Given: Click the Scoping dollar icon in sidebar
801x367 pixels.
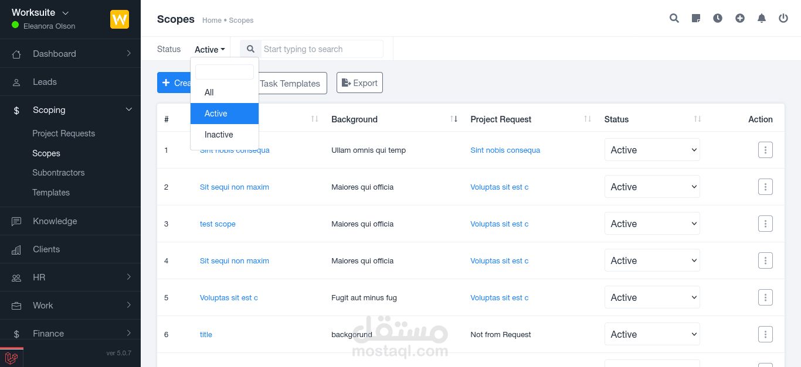Looking at the screenshot, I should click(x=16, y=110).
